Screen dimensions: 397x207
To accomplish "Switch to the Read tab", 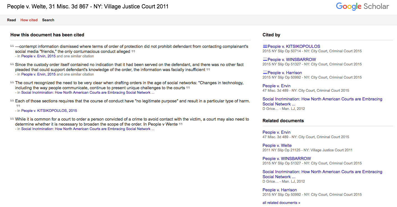I will tap(11, 20).
